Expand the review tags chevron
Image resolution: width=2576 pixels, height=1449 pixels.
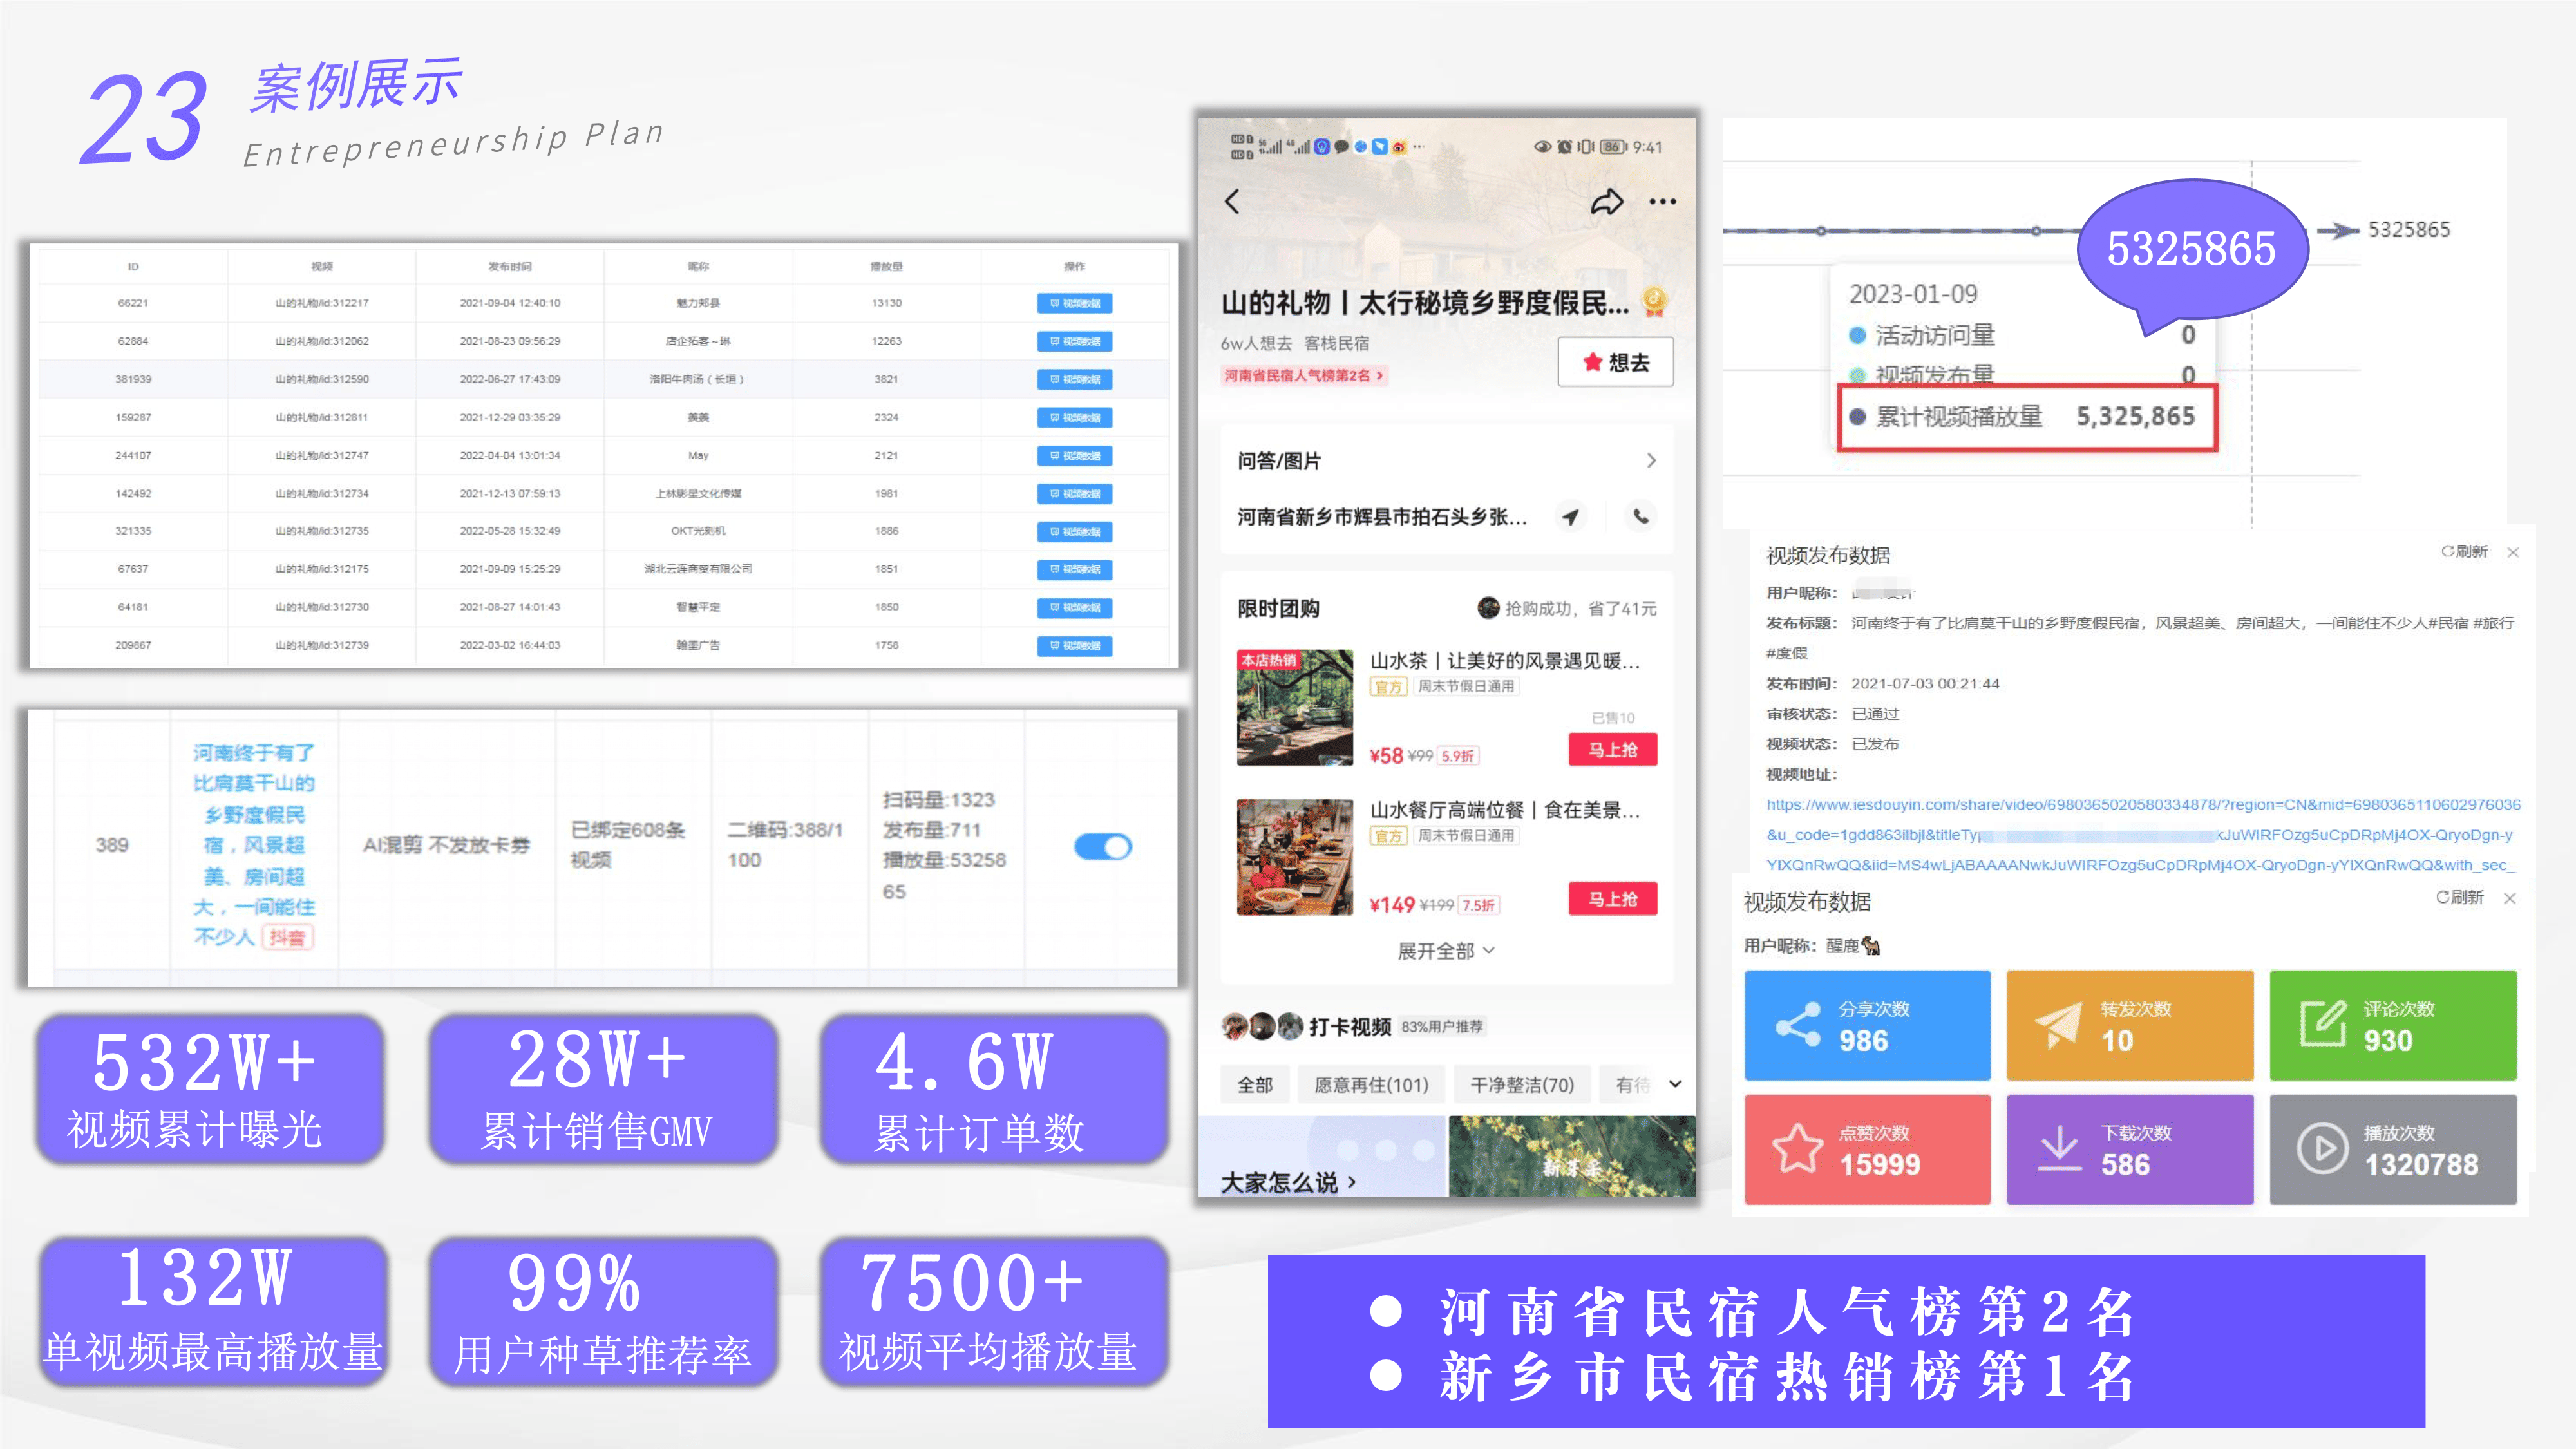(1675, 1084)
